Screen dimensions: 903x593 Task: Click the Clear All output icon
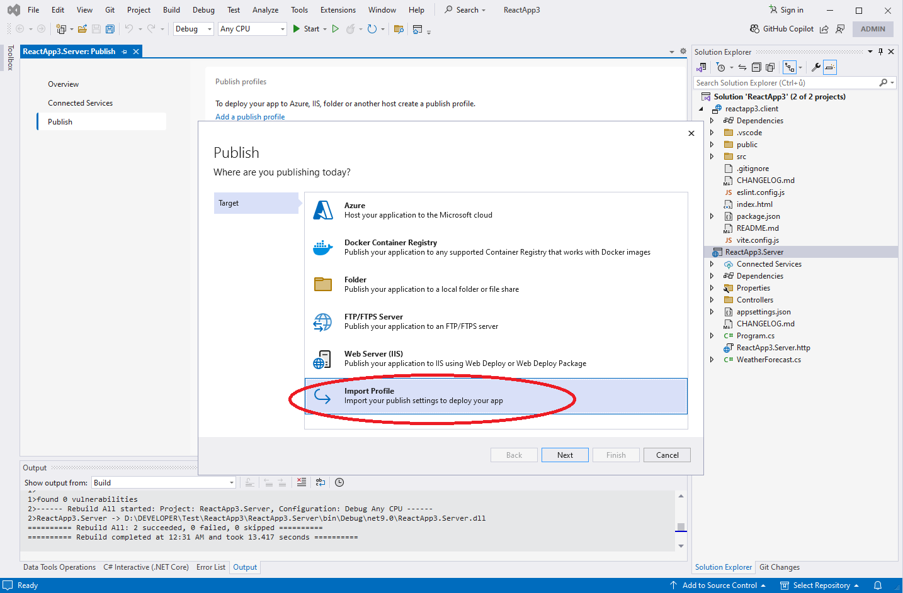[x=302, y=482]
